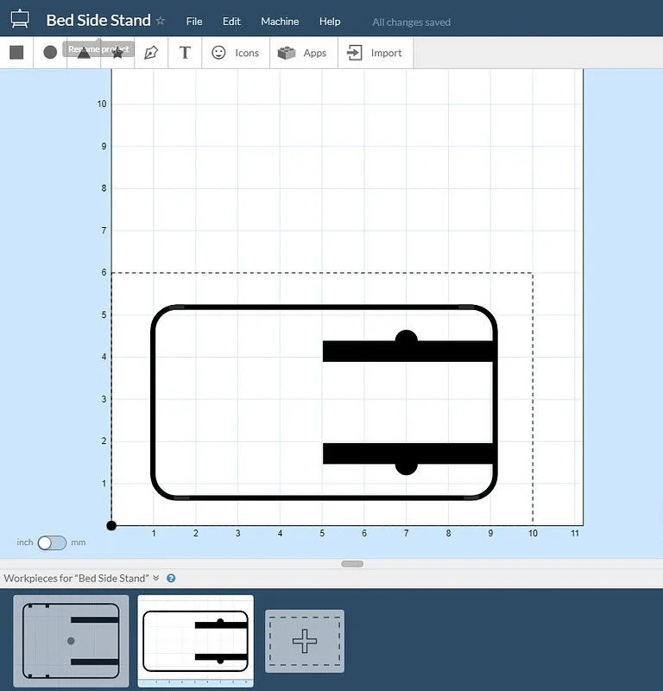Open the Edit menu
The height and width of the screenshot is (691, 663).
tap(231, 22)
